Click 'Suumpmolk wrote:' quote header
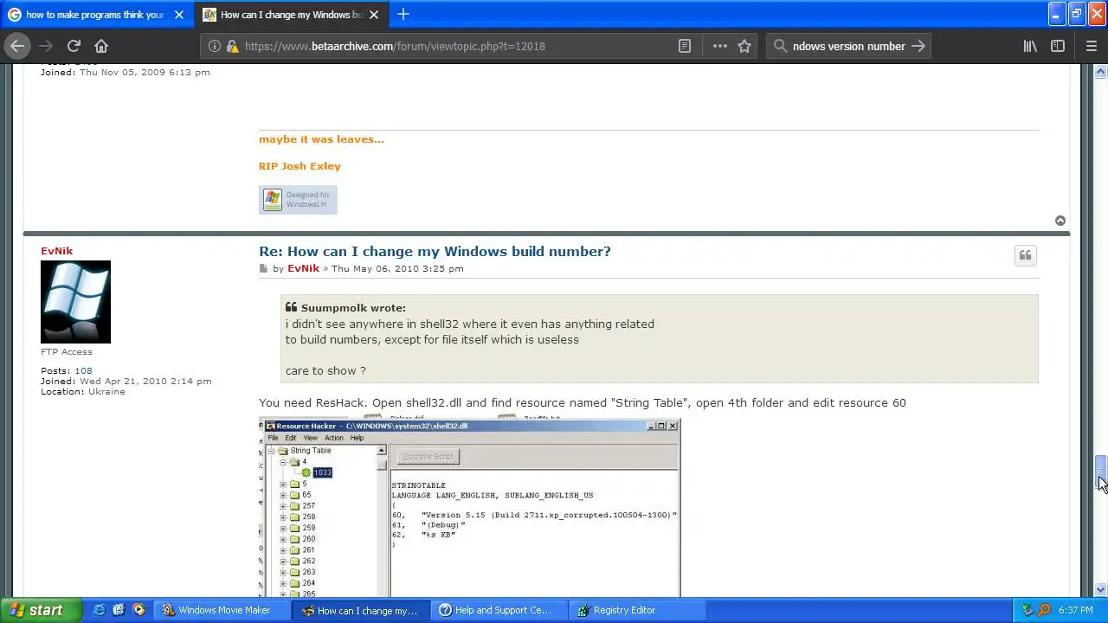 tap(353, 308)
